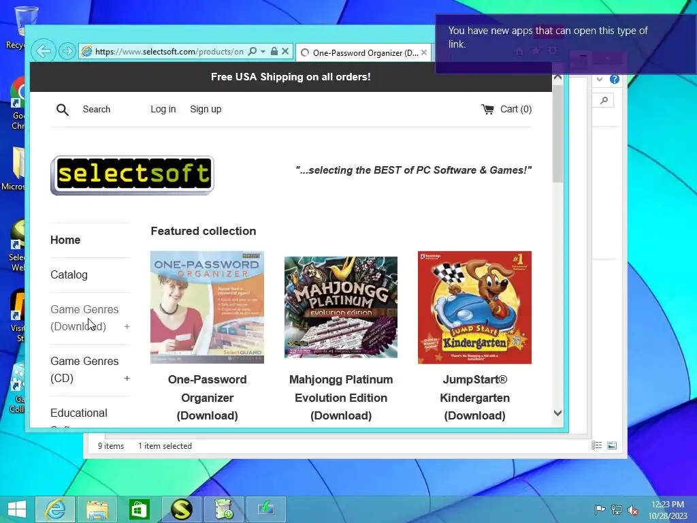Select Catalog in the sidebar menu
Image resolution: width=697 pixels, height=523 pixels.
(x=69, y=275)
